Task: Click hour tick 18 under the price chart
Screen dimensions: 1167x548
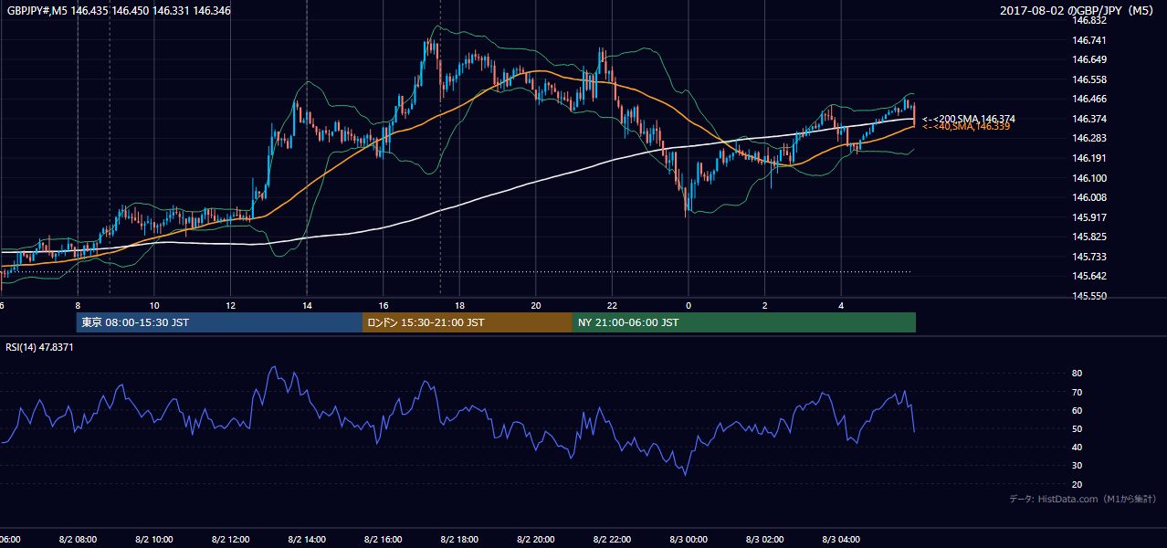Action: 459,305
